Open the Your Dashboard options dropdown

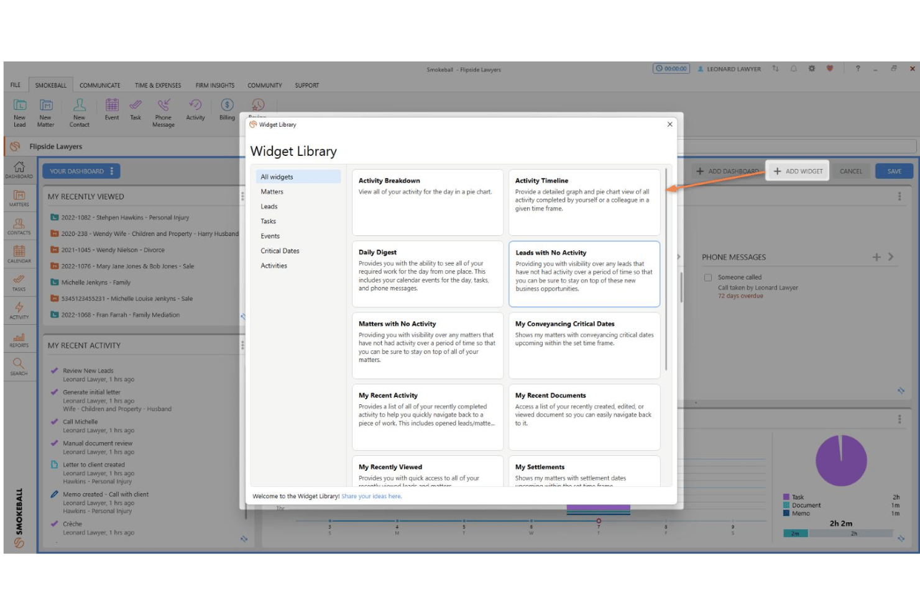coord(112,171)
